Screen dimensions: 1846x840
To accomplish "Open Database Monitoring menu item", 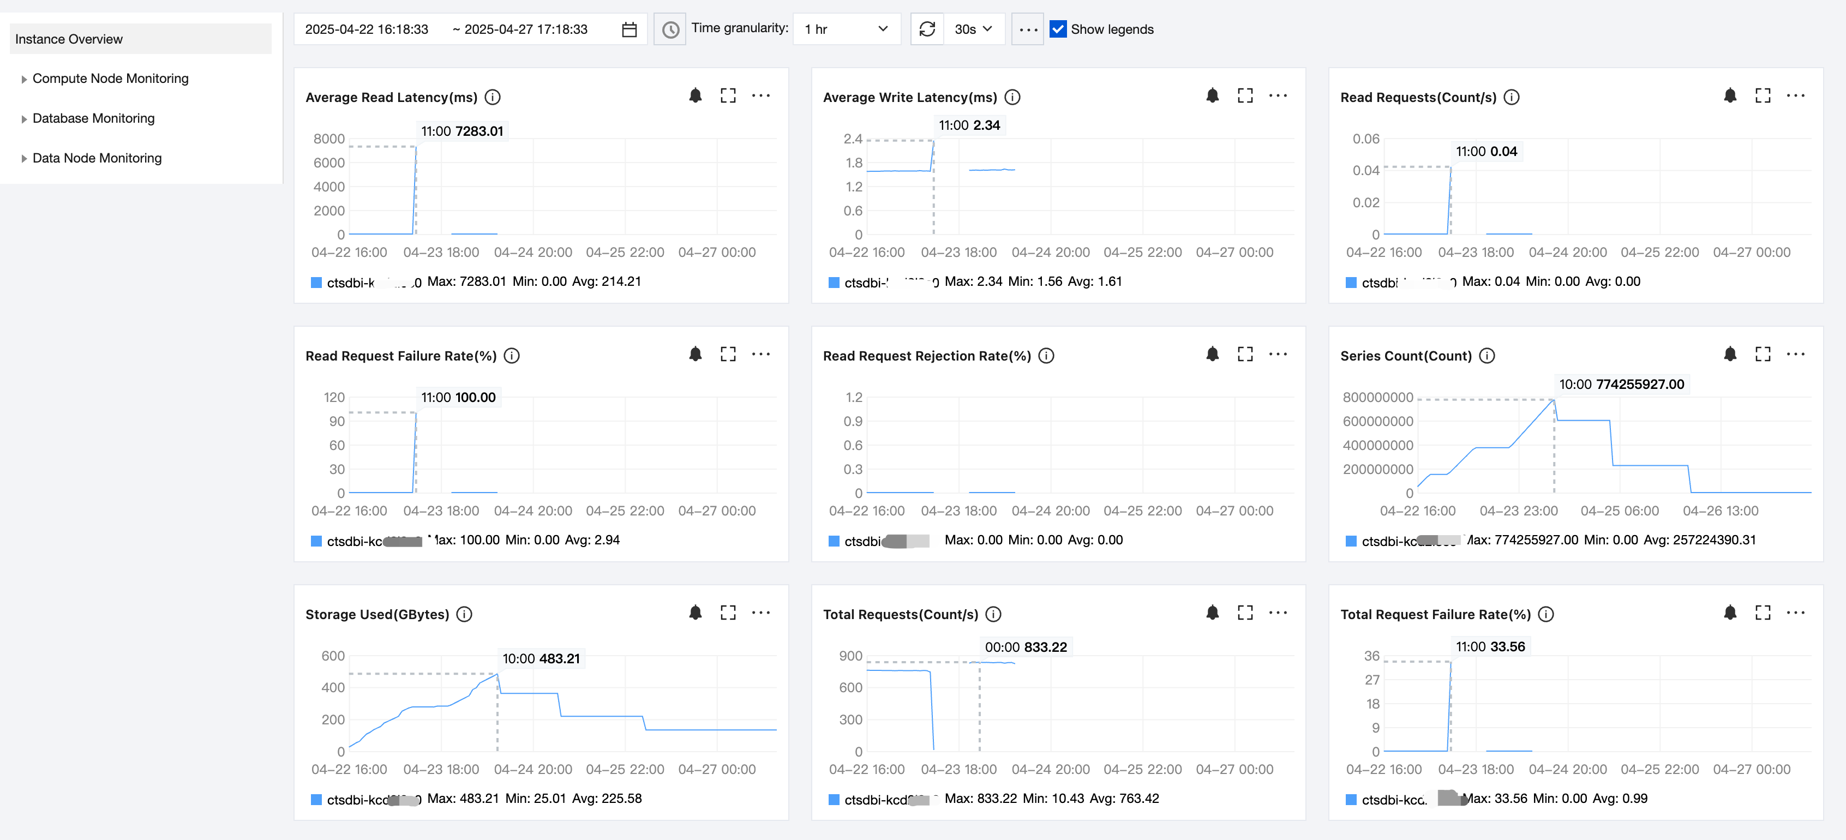I will click(x=93, y=118).
